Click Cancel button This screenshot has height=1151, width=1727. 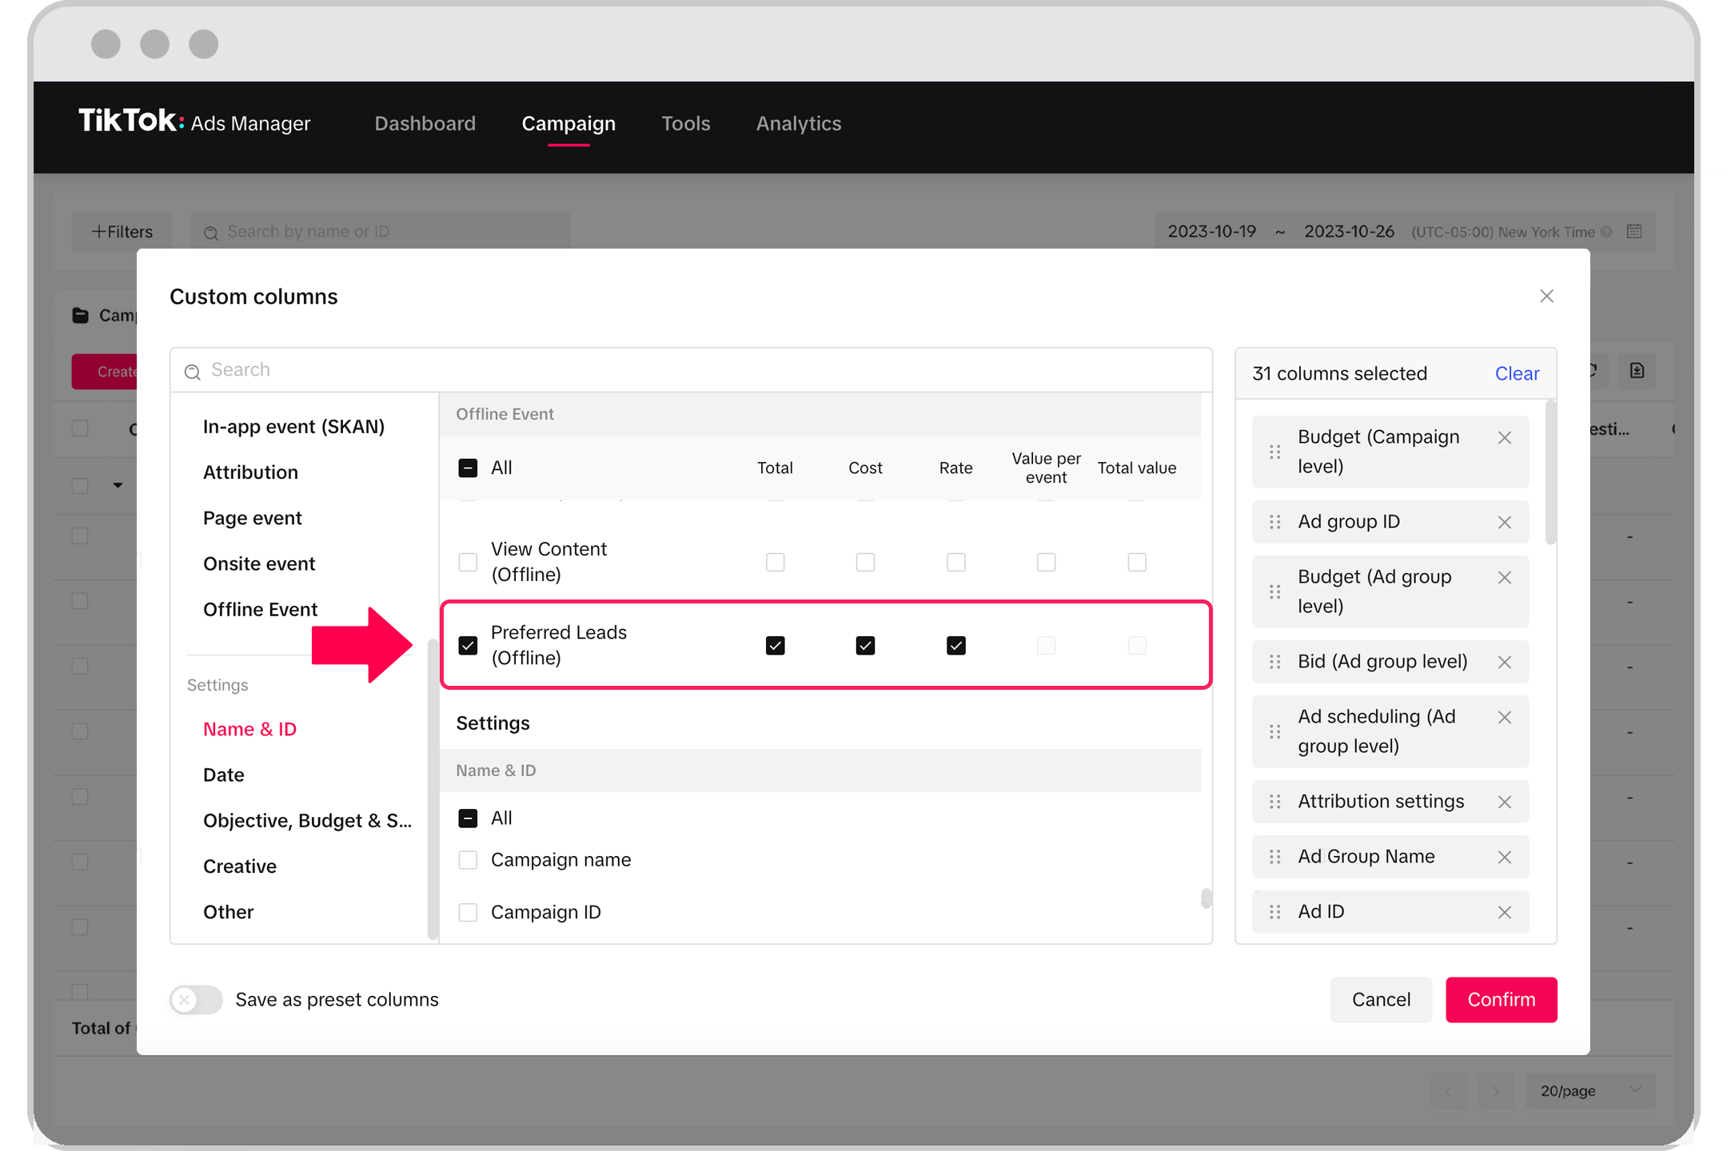point(1381,999)
